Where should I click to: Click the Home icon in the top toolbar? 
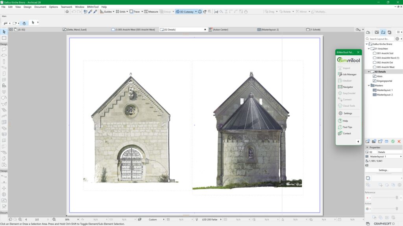point(67,11)
